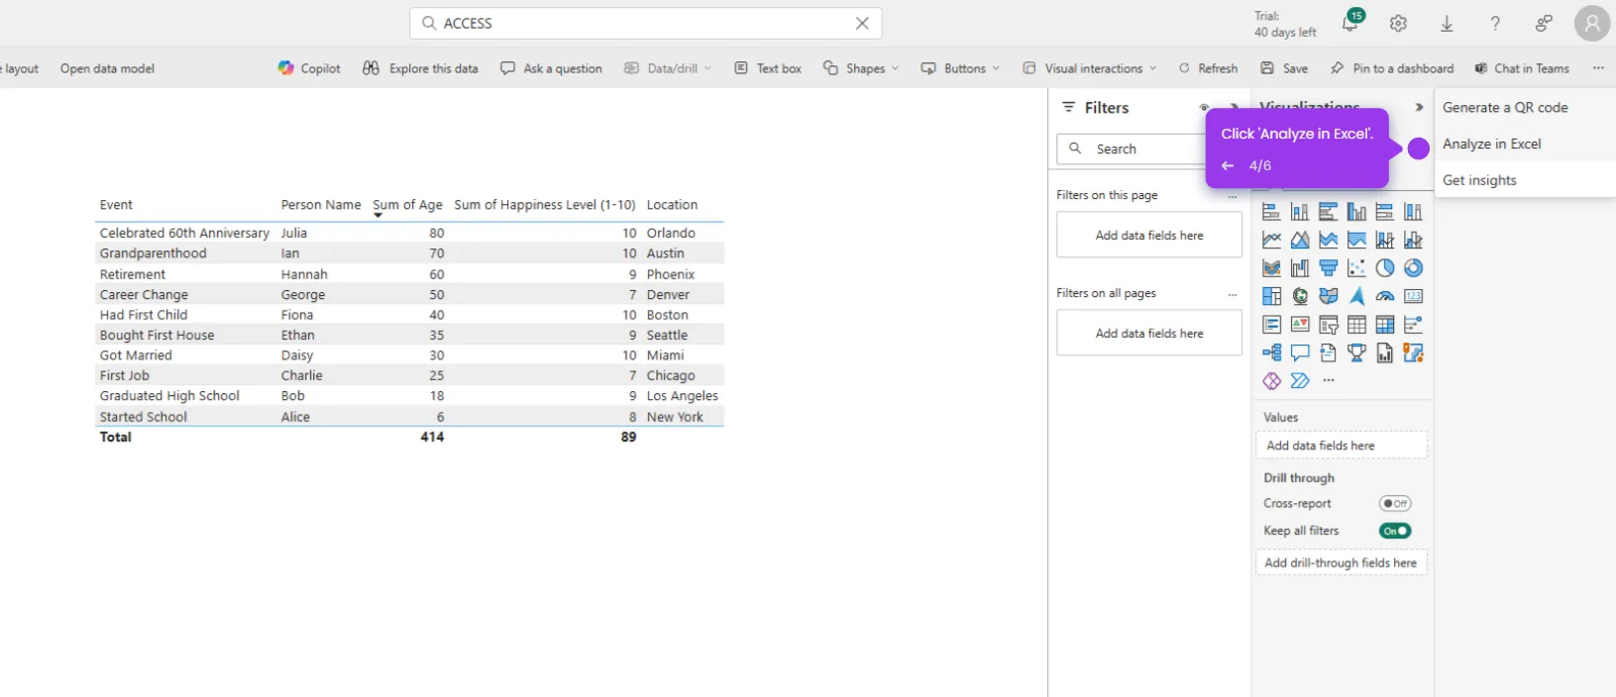This screenshot has height=697, width=1616.
Task: Turn off Keep all filters
Action: [x=1395, y=531]
